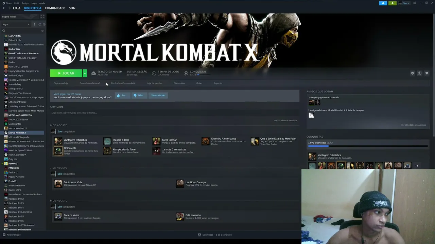Screen dimensions: 435x244
Task: Open the game info icon
Action: point(420,73)
